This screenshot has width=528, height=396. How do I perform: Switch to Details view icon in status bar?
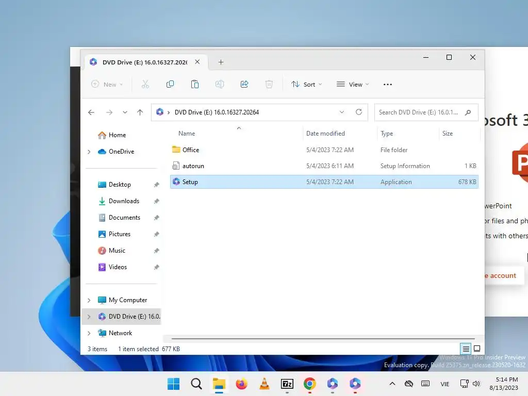[466, 349]
